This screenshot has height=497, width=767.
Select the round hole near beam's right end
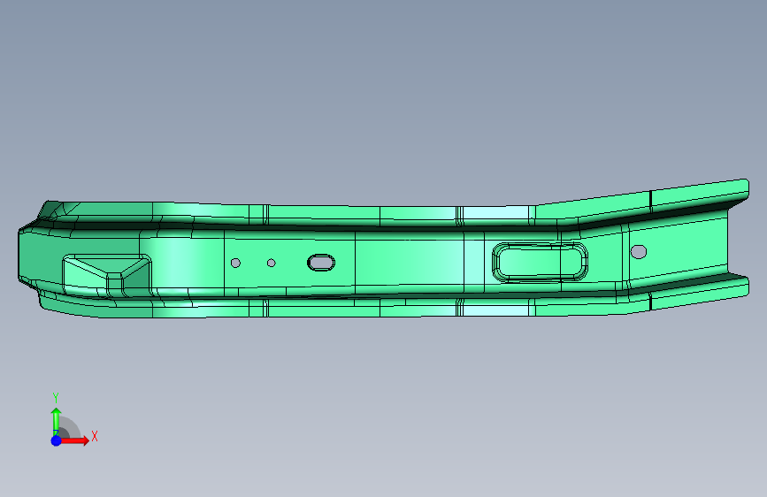[639, 251]
